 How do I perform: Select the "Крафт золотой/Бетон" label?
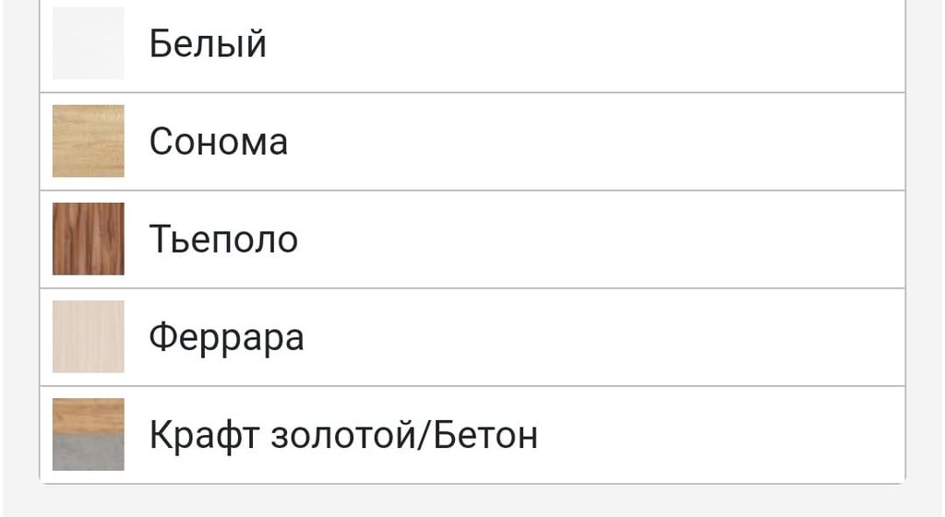tap(343, 435)
